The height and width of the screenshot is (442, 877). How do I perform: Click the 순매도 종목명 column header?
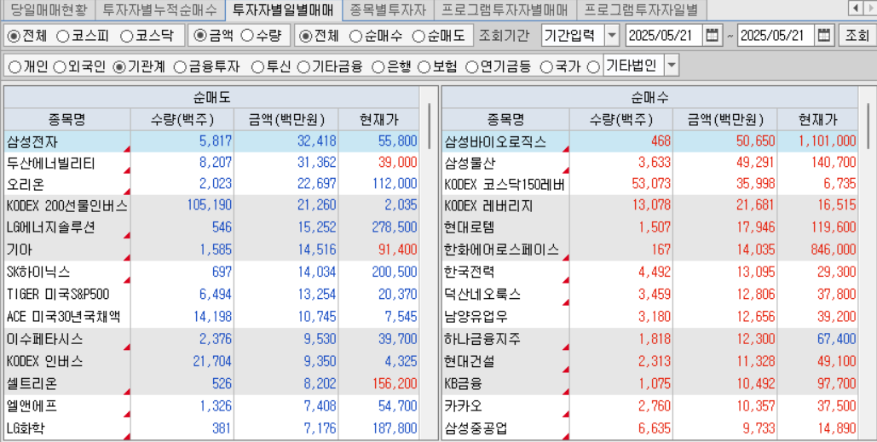click(67, 119)
